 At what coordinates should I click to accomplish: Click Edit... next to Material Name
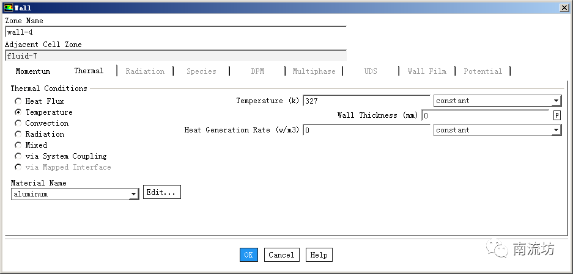161,193
